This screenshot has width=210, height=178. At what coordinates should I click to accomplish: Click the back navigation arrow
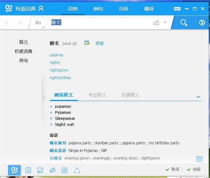pos(7,23)
